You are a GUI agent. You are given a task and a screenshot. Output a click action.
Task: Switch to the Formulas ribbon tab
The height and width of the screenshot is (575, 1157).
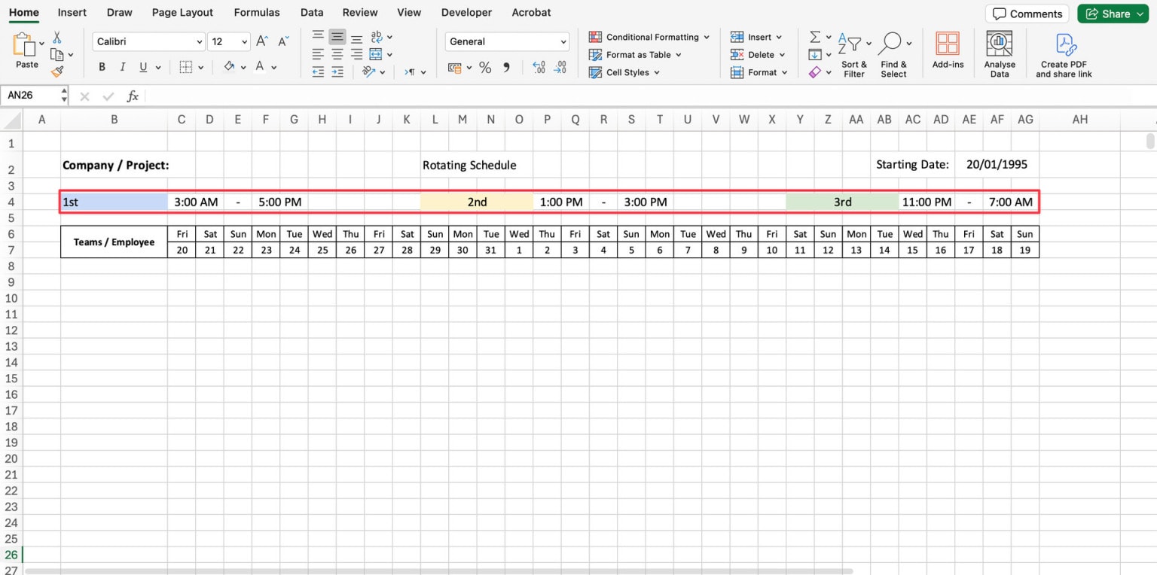(257, 12)
